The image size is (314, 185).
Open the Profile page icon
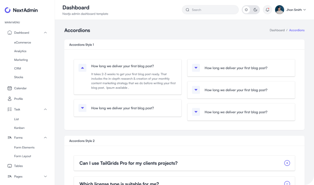click(x=10, y=99)
